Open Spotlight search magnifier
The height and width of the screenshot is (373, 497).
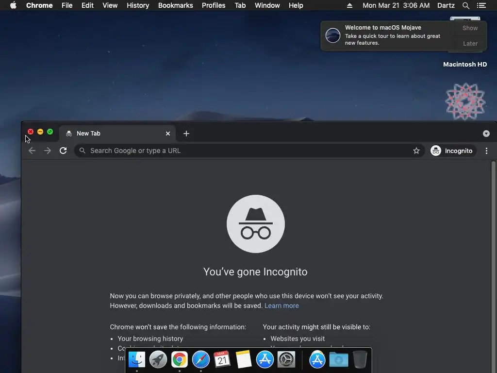coord(465,5)
